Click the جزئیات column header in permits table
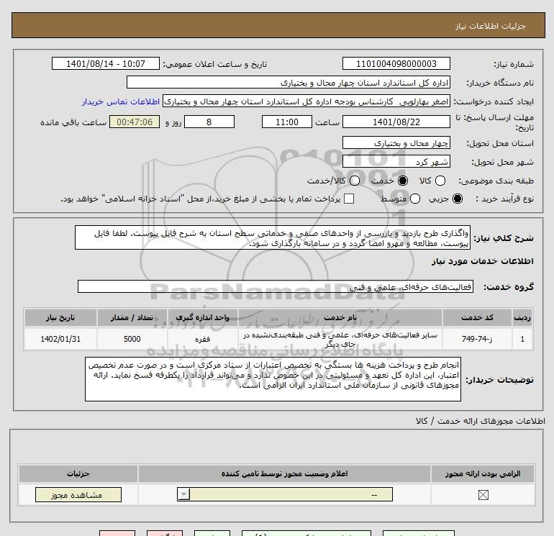Viewport: 554px width, 536px height. [78, 473]
